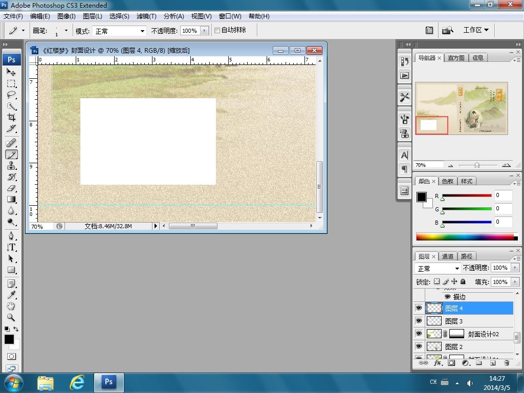This screenshot has width=524, height=393.
Task: Add a layer style with fx button
Action: pos(438,363)
